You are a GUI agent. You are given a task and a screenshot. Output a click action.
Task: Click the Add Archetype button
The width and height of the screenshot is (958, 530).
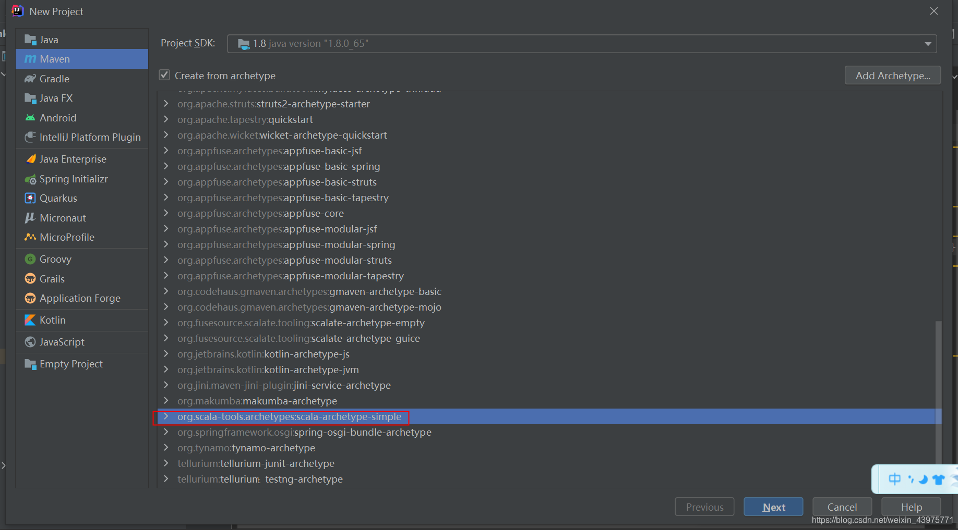pyautogui.click(x=892, y=76)
